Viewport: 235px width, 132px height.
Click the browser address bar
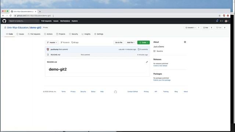(x=115, y=15)
